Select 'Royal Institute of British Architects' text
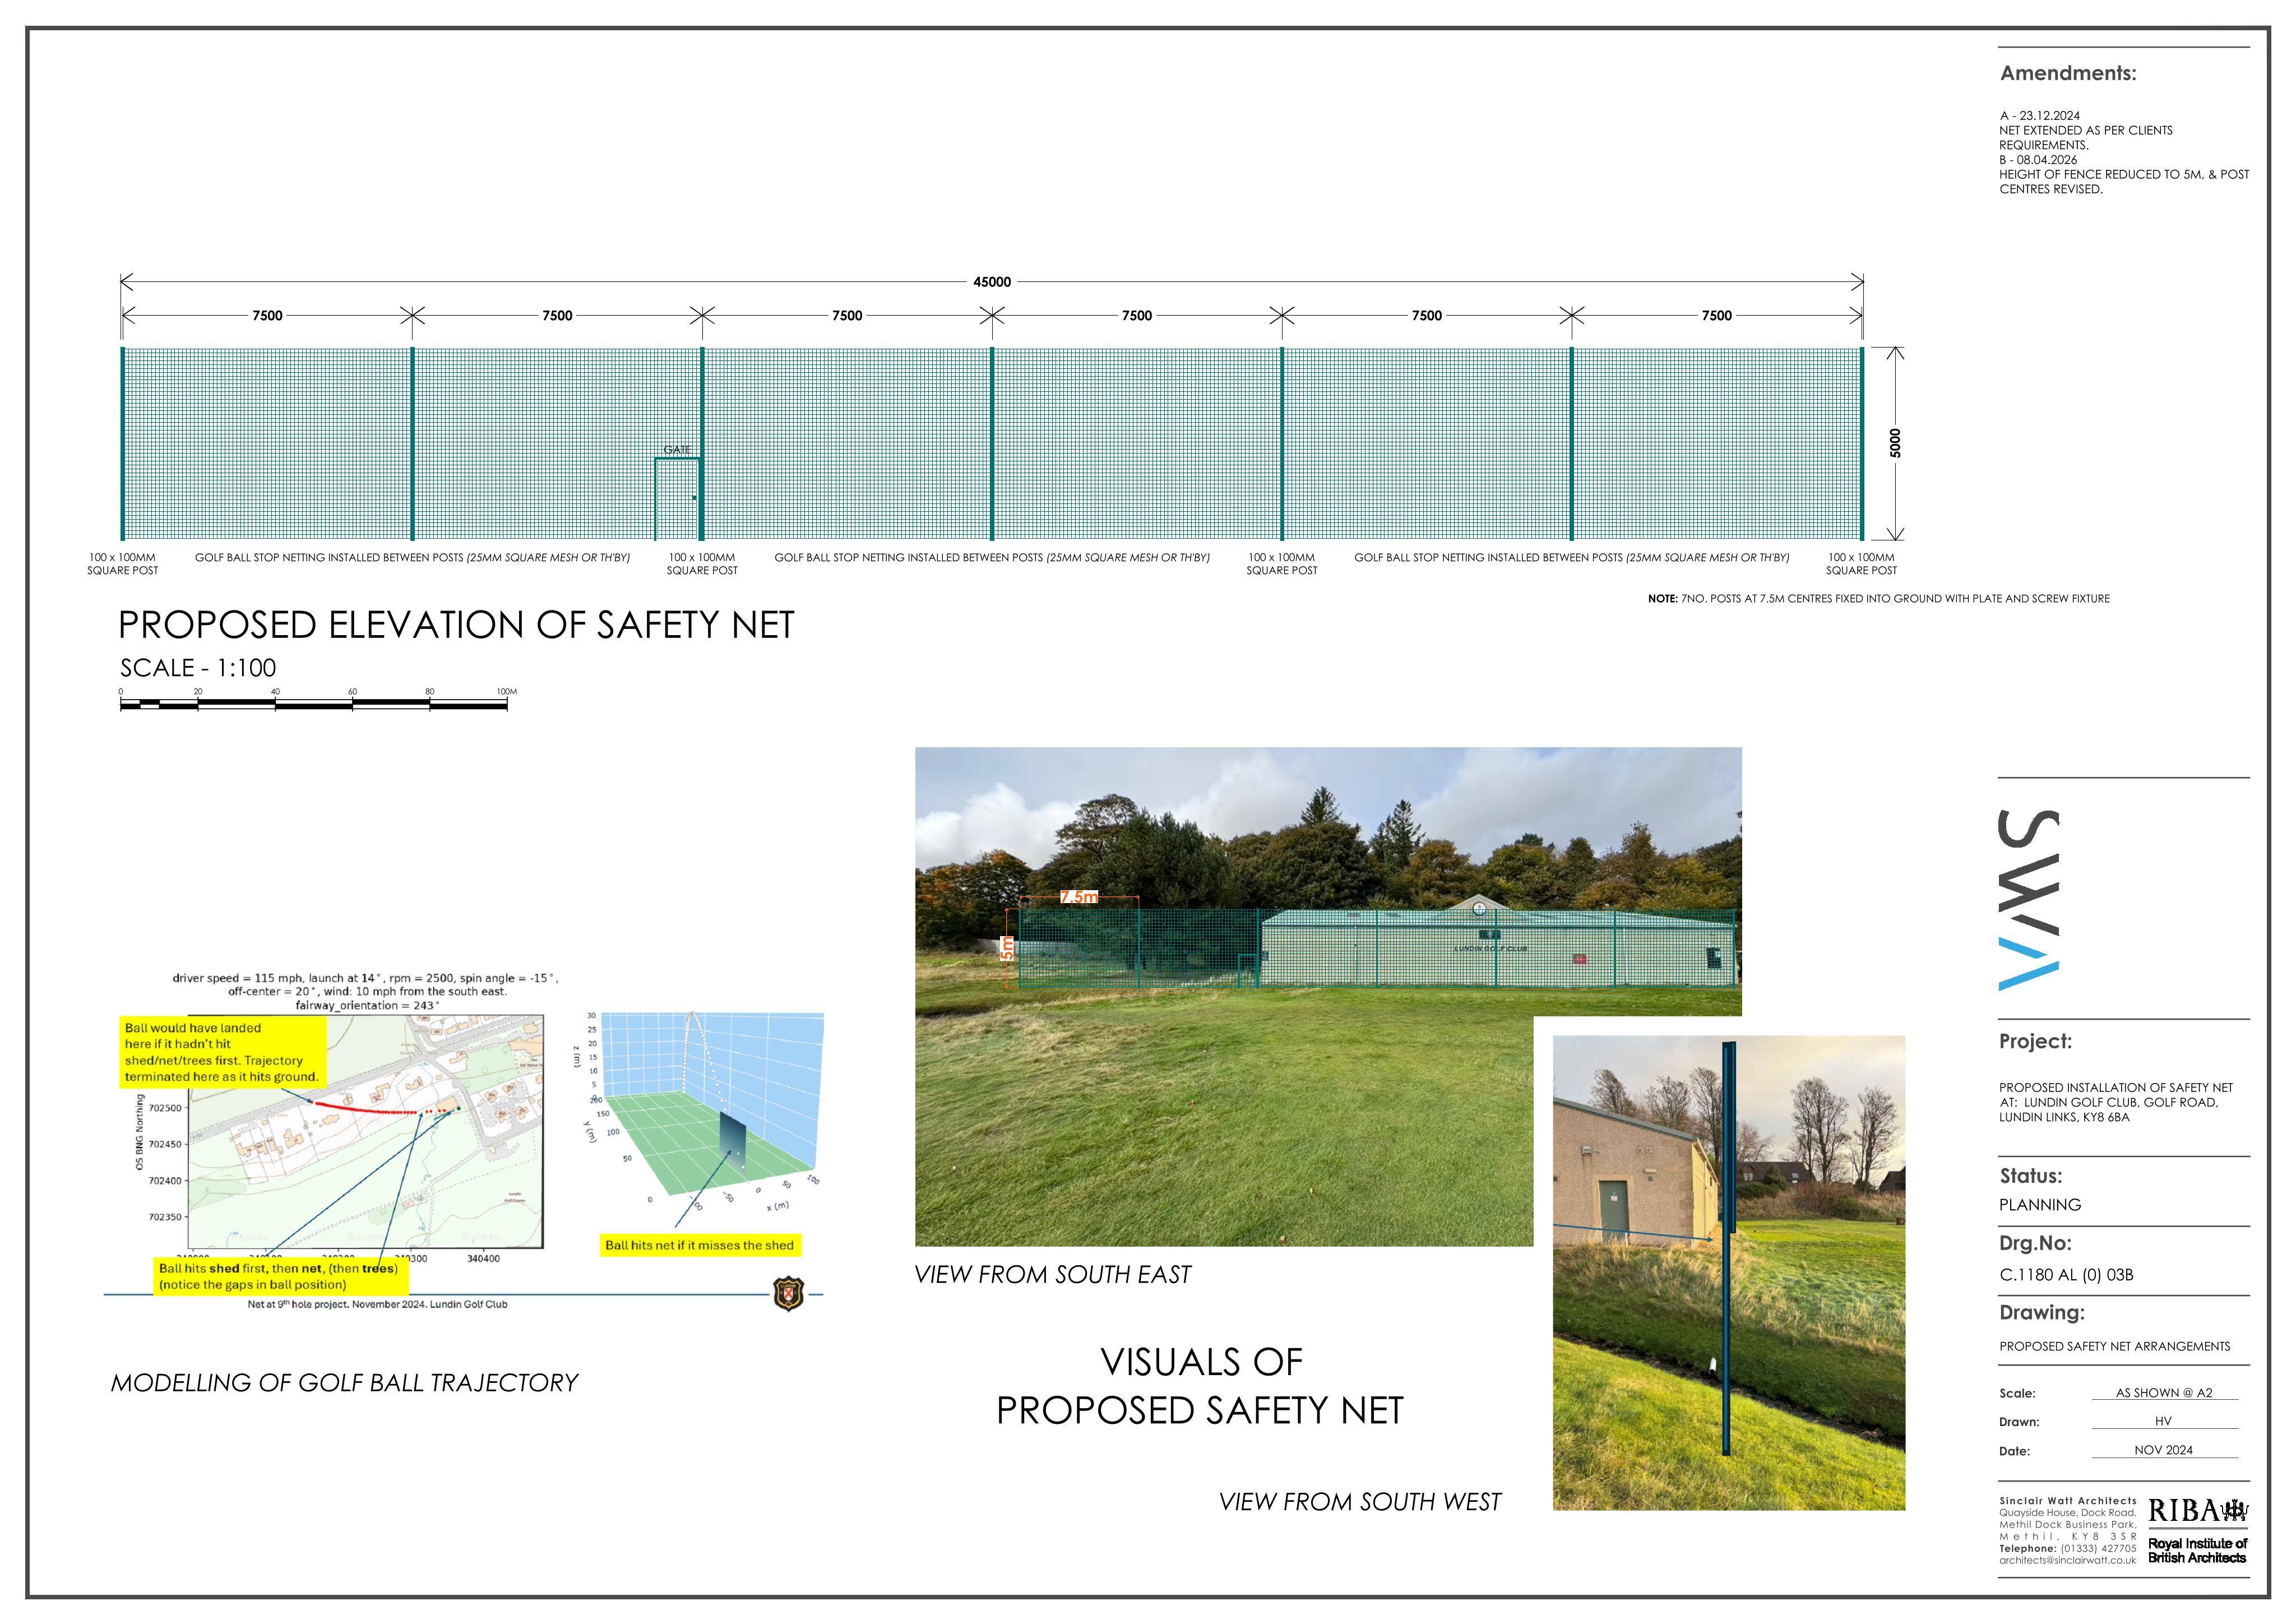 2197,1551
